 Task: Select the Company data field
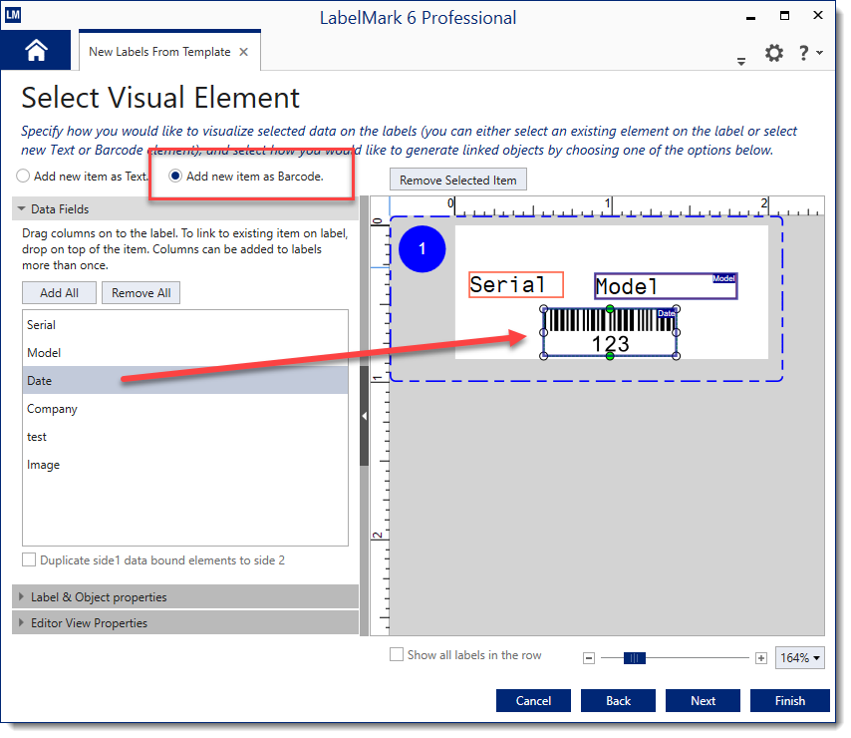(185, 409)
